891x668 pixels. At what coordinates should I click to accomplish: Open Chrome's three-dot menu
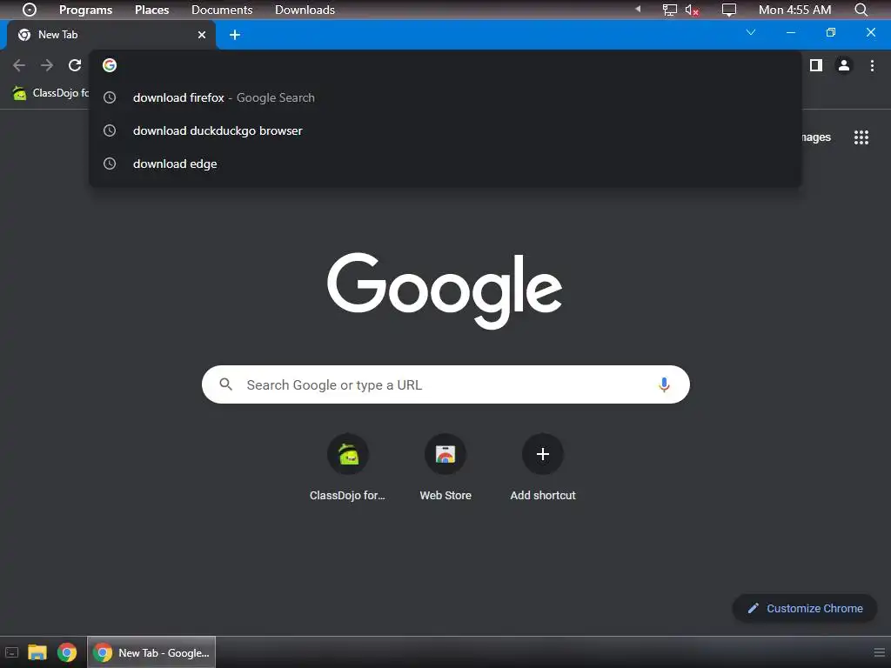click(872, 65)
